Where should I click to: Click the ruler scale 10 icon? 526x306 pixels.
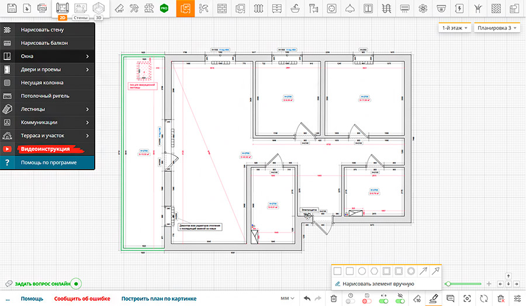417,298
